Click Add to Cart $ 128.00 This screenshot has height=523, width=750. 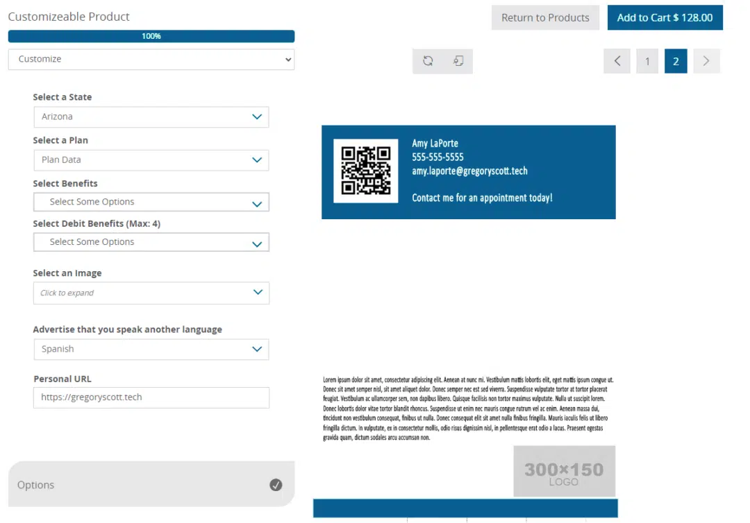click(665, 18)
